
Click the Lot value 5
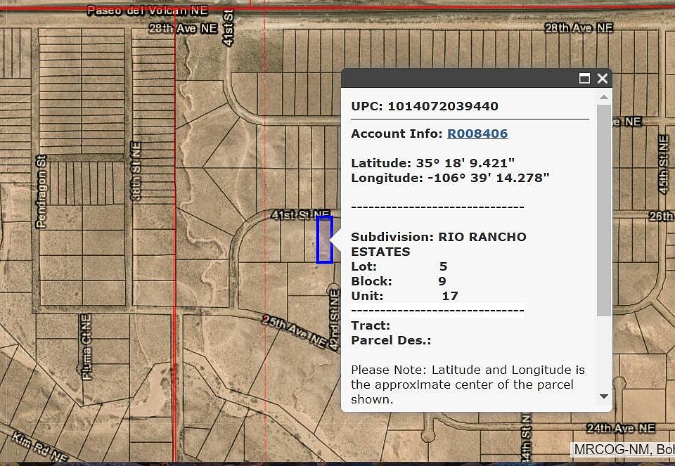tap(443, 266)
